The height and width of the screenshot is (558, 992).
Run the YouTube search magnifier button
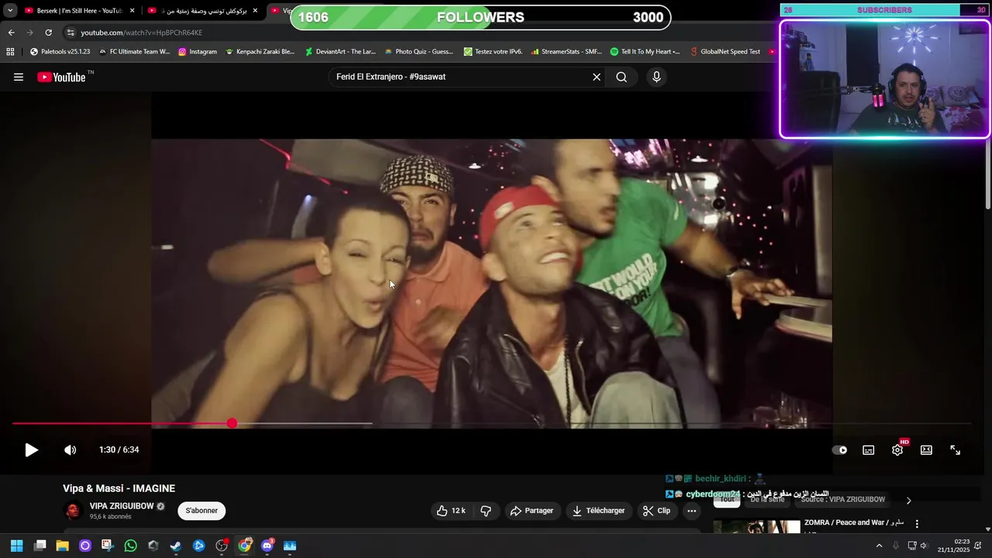tap(622, 77)
